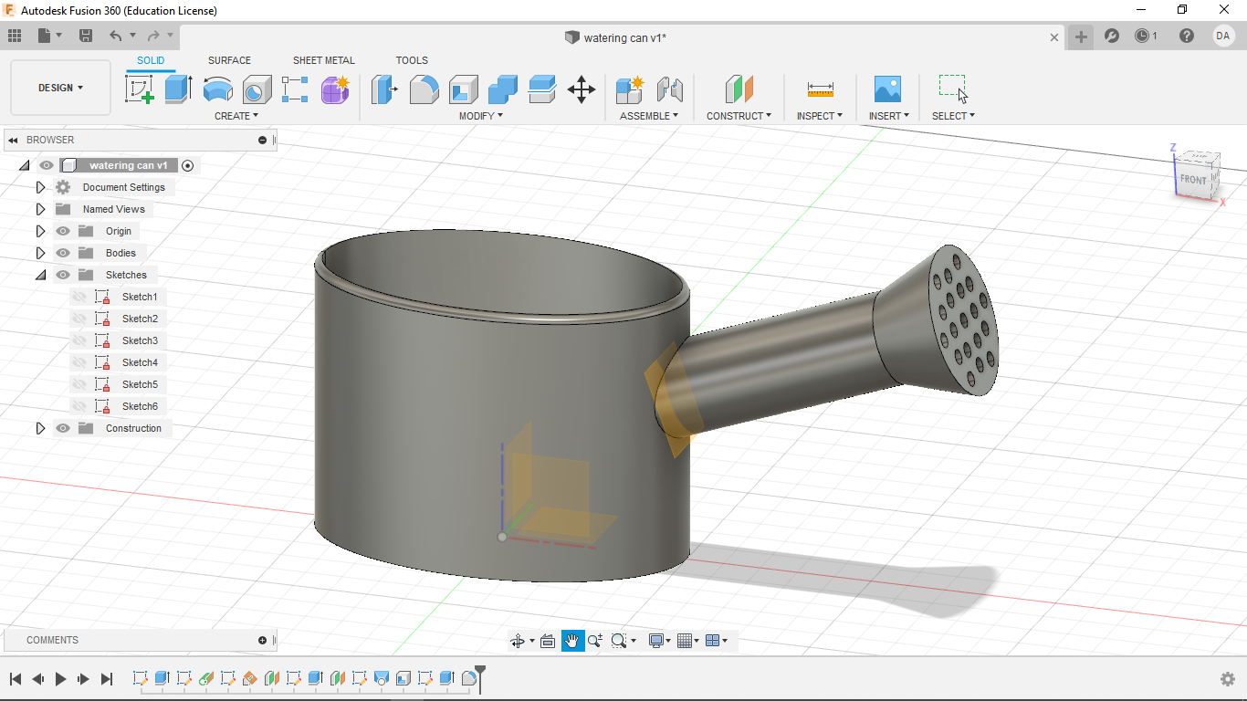Click the Look At icon in navigation bar
The image size is (1247, 701).
click(x=548, y=641)
